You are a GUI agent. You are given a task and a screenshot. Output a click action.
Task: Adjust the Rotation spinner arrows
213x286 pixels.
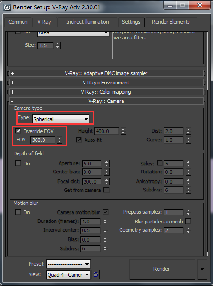(x=189, y=172)
